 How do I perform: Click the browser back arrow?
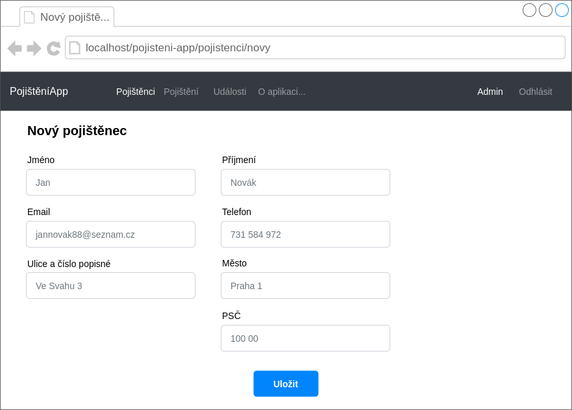tap(14, 48)
